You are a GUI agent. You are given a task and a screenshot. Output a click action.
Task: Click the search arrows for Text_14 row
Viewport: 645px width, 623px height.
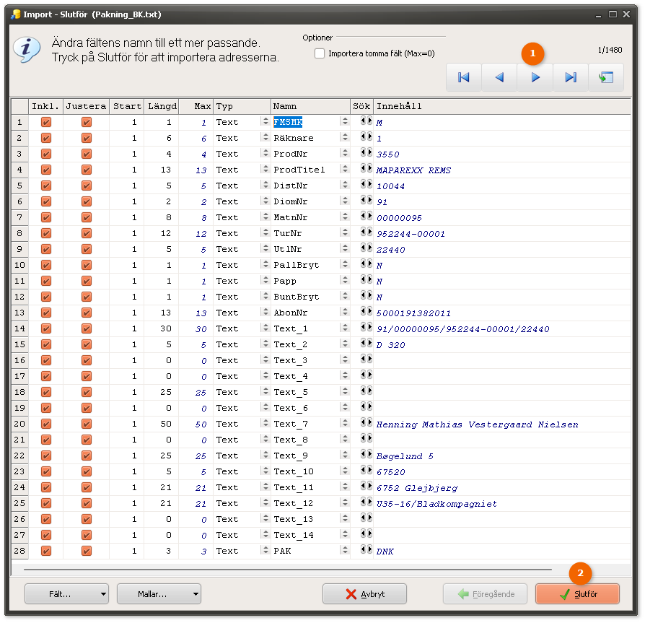click(x=366, y=533)
